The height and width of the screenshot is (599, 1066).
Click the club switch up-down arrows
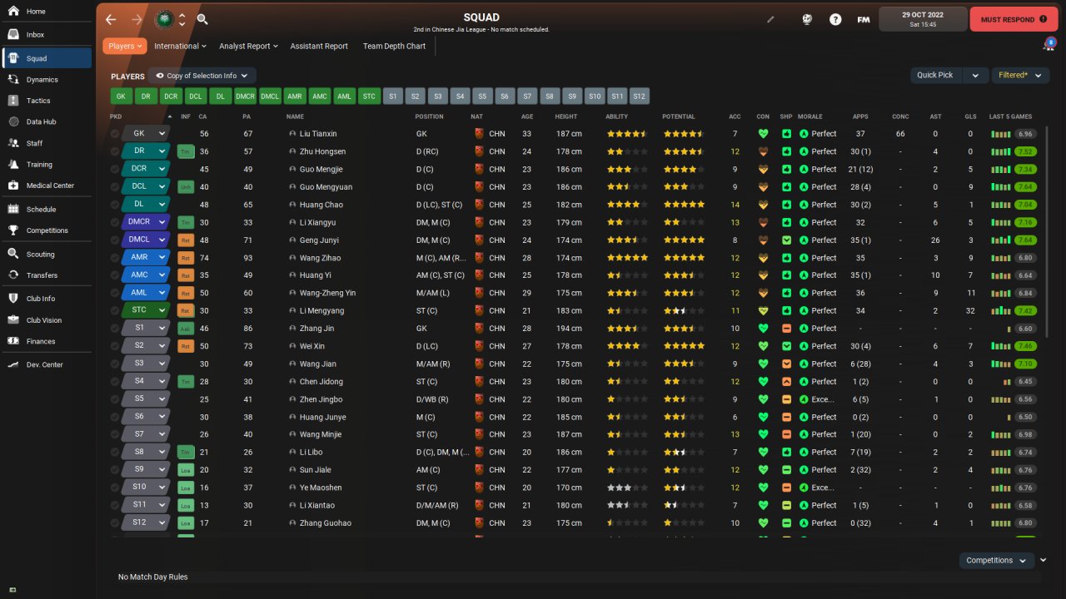tap(182, 19)
